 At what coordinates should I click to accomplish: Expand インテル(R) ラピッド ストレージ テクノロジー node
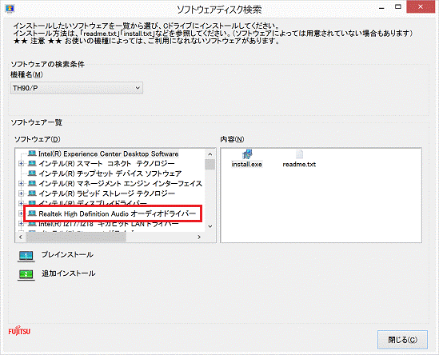(x=21, y=193)
